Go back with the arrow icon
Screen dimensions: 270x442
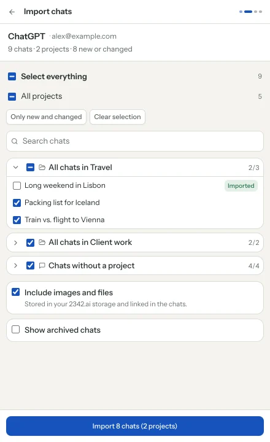pos(12,12)
